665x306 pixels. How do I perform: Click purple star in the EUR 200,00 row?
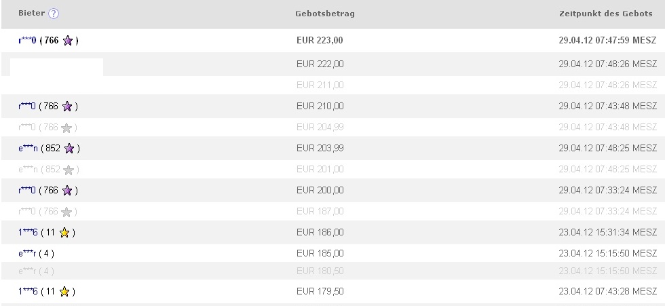coord(67,191)
